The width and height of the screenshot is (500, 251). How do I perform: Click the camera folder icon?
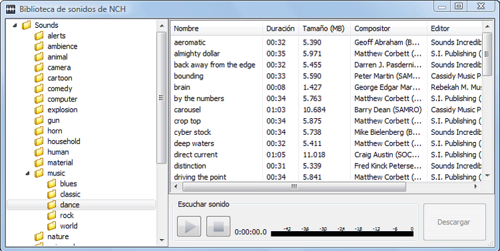click(x=39, y=67)
